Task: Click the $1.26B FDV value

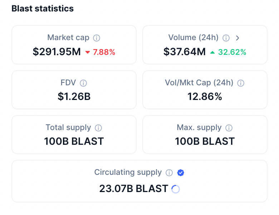Action: tap(74, 97)
